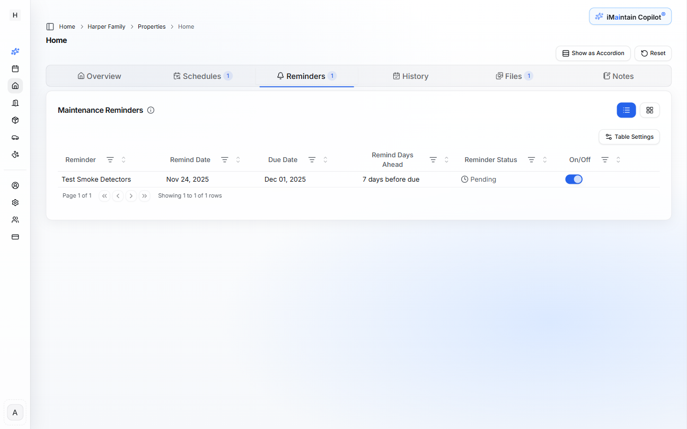This screenshot has width=687, height=429.
Task: Select the car icon in the sidebar
Action: (x=15, y=137)
